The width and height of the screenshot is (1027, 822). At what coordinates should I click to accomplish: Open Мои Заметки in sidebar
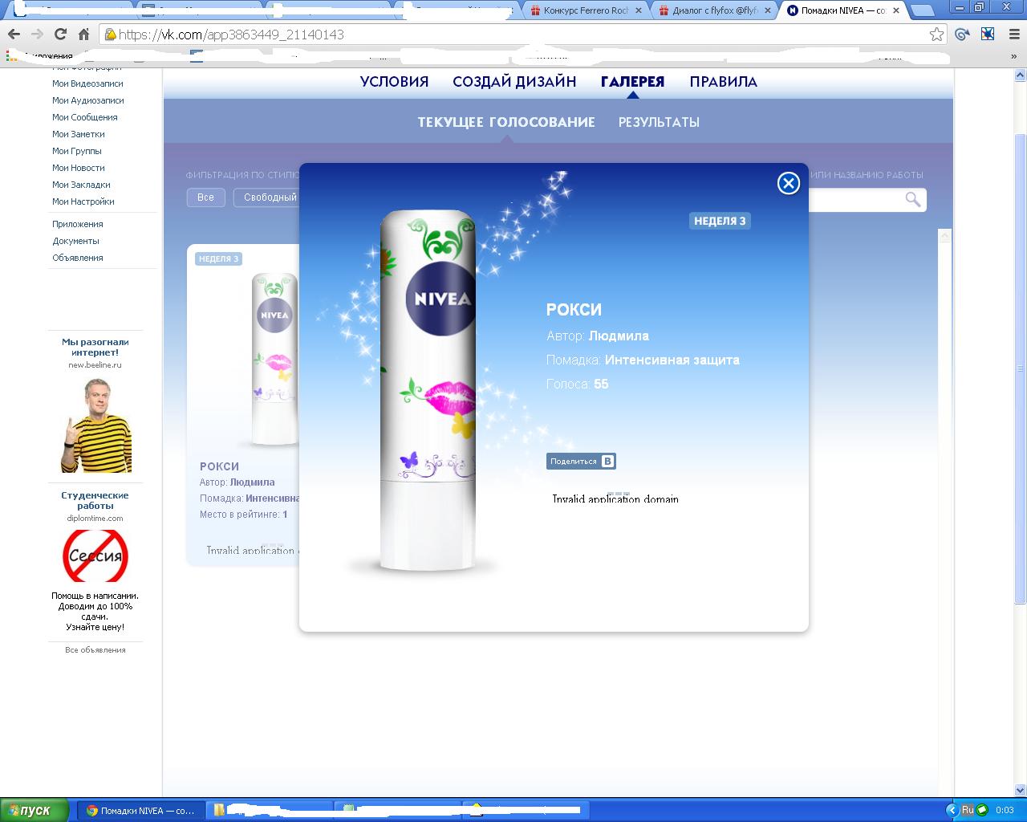(x=78, y=134)
